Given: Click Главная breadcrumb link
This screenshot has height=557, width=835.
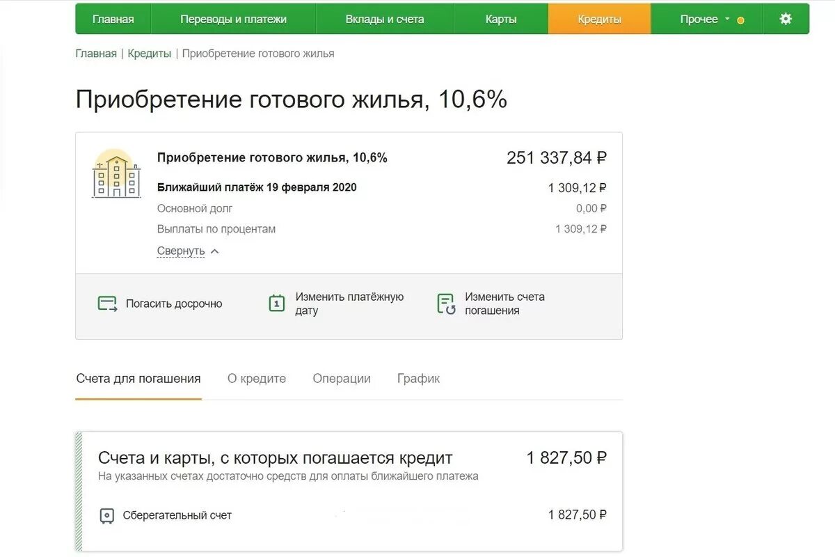Looking at the screenshot, I should pyautogui.click(x=96, y=54).
